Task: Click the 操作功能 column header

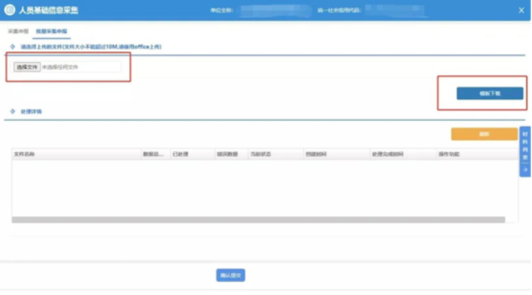Action: coord(478,154)
